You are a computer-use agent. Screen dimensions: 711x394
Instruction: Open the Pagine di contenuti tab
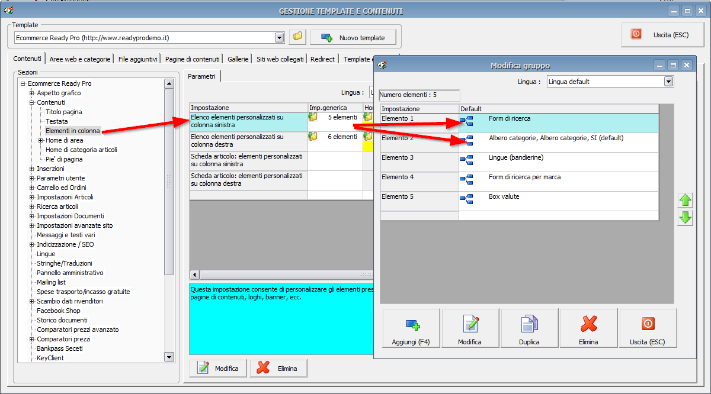pos(192,59)
